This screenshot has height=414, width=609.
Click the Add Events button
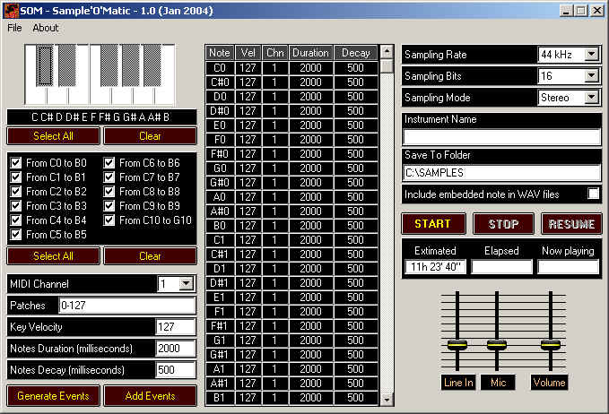coord(150,396)
